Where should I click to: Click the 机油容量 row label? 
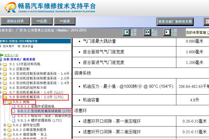tap(91, 100)
